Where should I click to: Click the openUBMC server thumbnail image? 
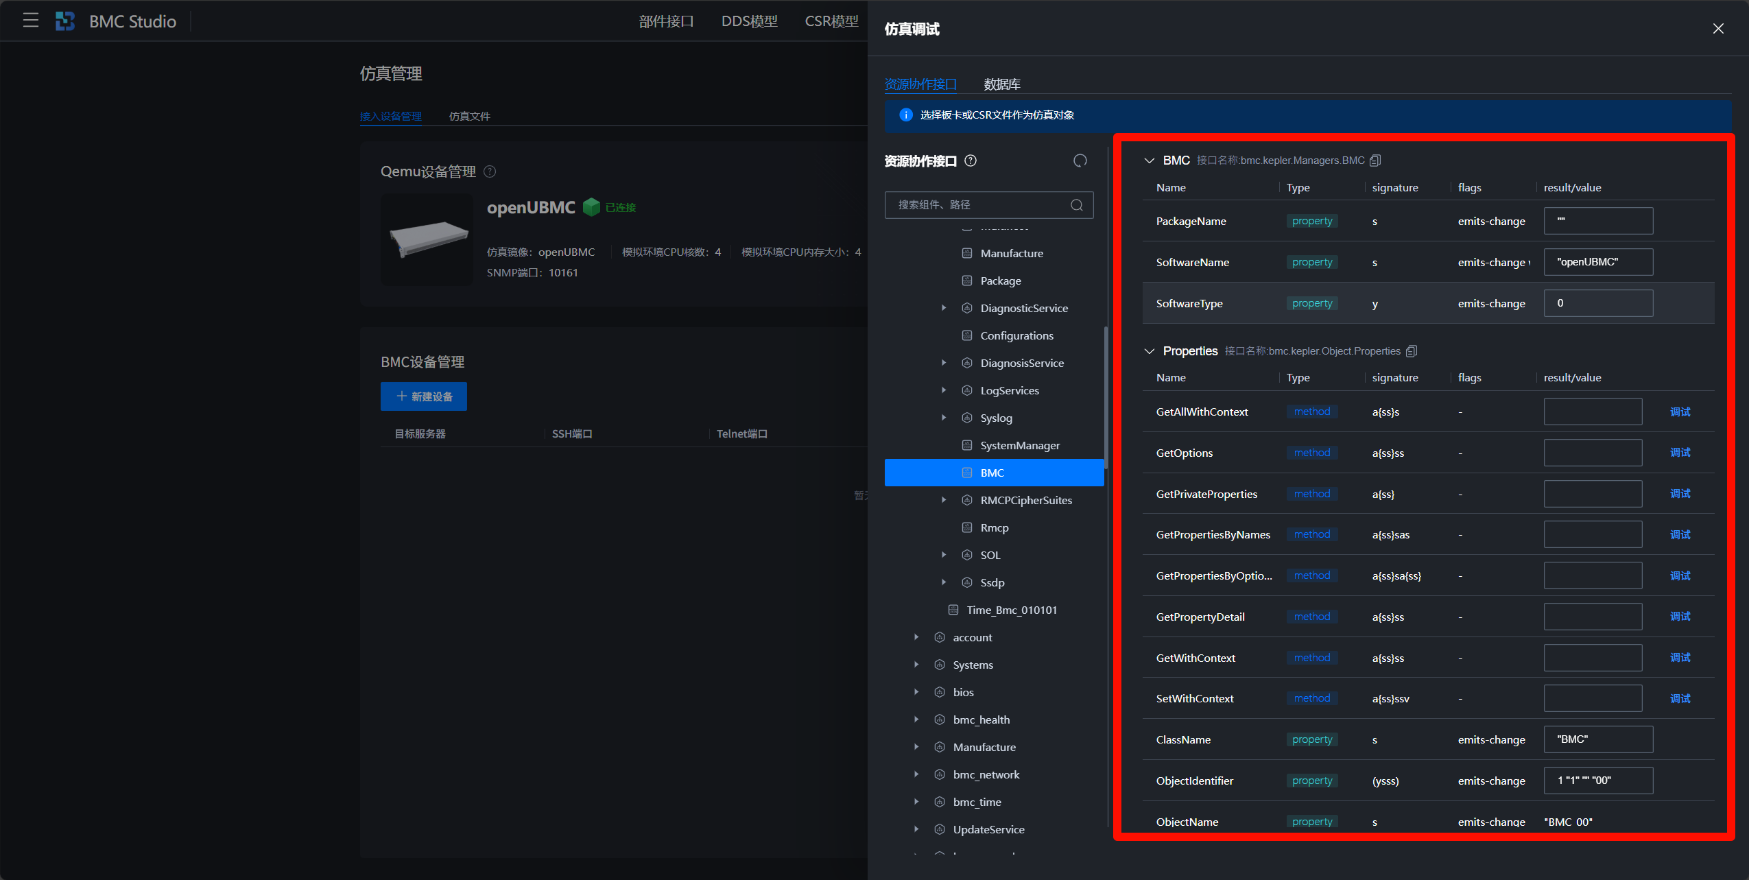point(428,239)
